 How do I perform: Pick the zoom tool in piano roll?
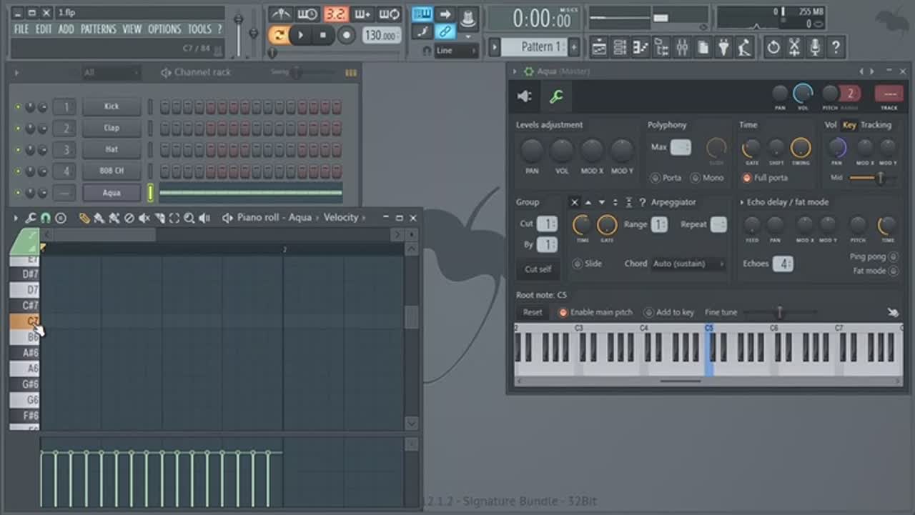(189, 218)
